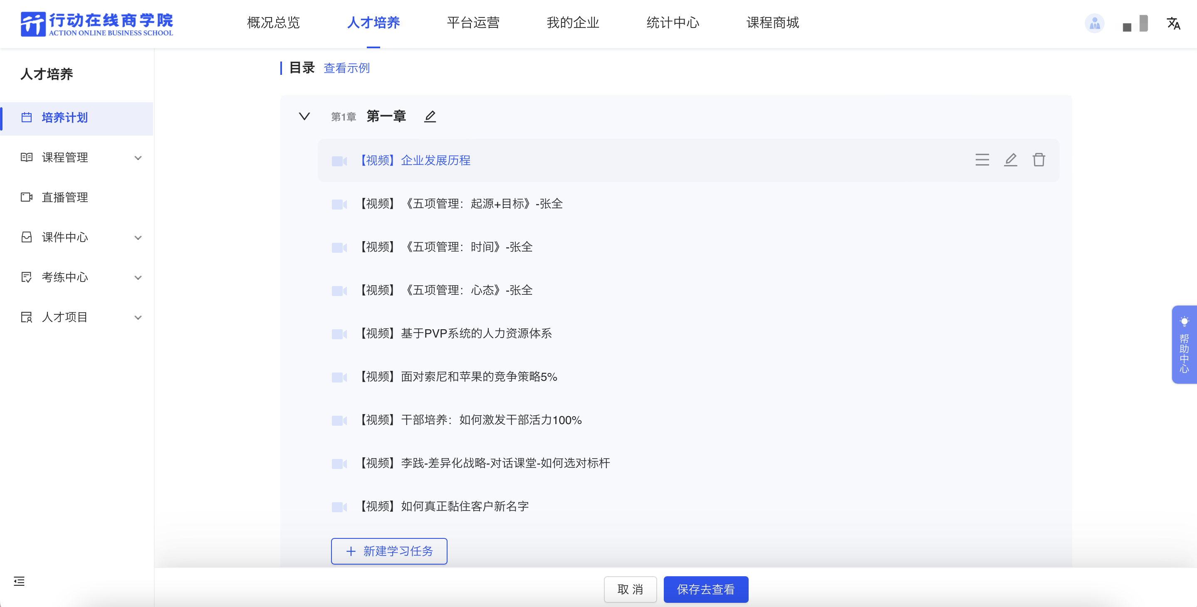Select 《五项管理:心态》-张全 row
The image size is (1197, 607).
pos(688,290)
